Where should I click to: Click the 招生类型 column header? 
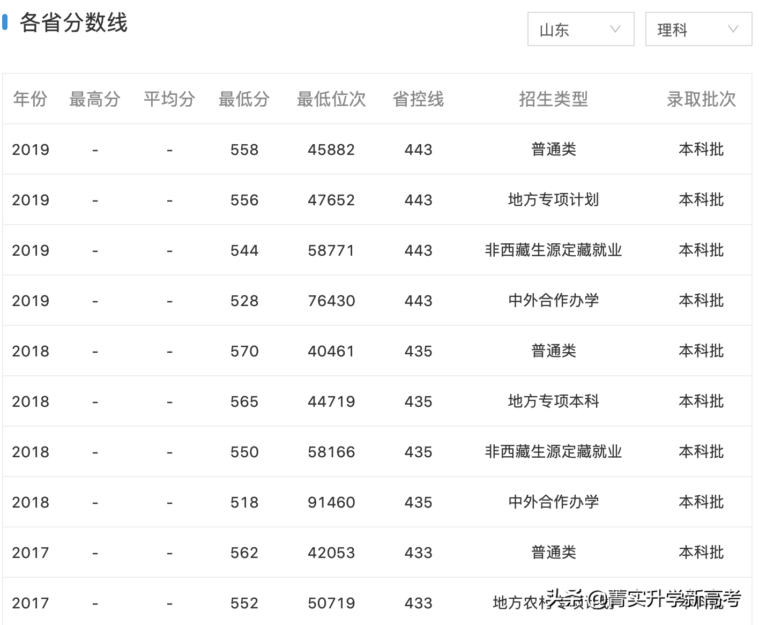pyautogui.click(x=553, y=99)
